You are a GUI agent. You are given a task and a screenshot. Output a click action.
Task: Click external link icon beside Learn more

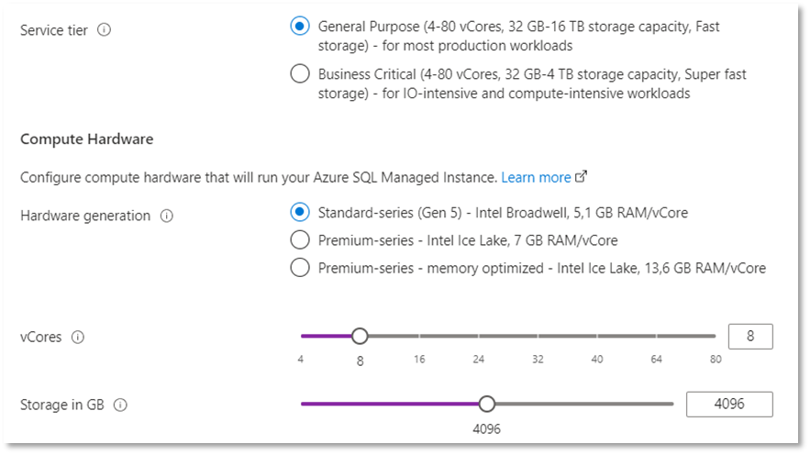(x=581, y=177)
